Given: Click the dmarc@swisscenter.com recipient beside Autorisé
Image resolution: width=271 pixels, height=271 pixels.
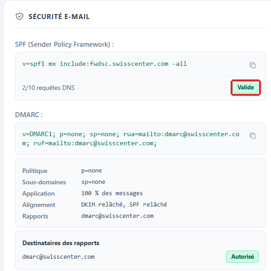Looking at the screenshot, I should click(x=59, y=257).
